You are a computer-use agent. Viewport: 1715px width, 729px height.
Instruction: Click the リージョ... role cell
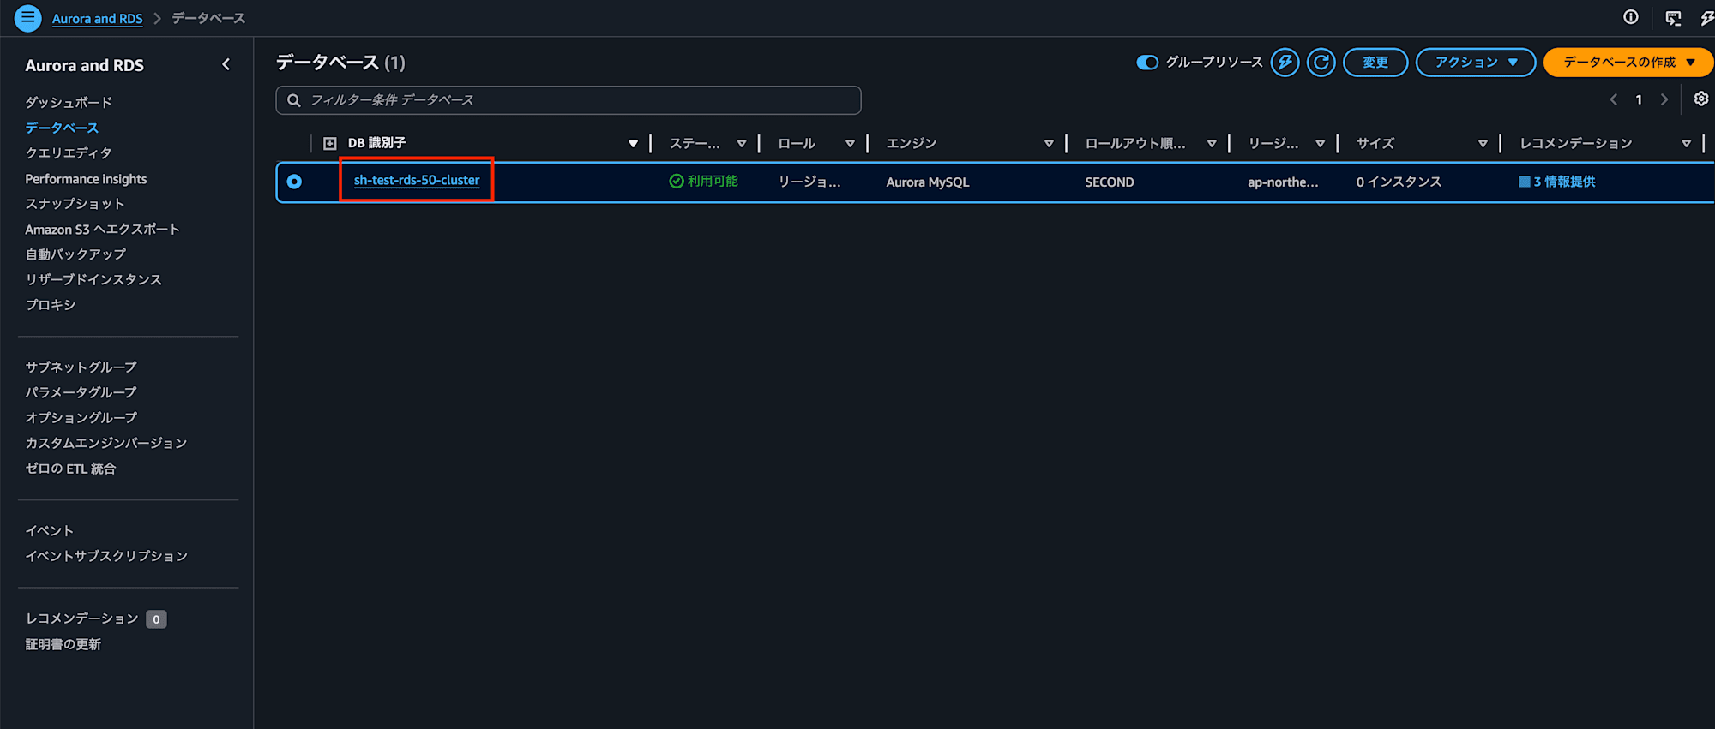coord(809,182)
